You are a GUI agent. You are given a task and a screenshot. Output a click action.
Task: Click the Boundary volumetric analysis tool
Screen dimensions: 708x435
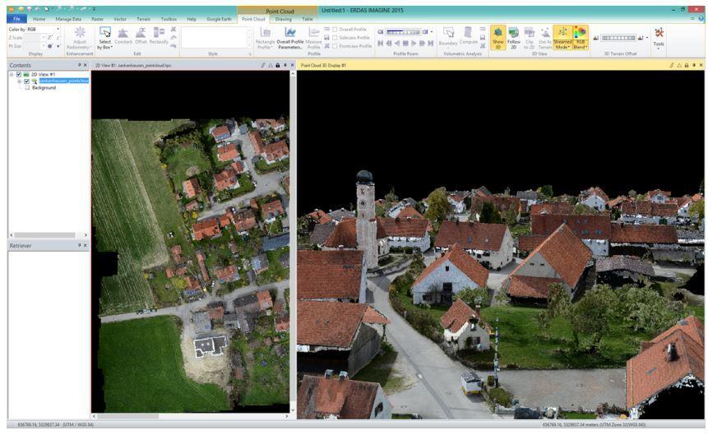447,38
